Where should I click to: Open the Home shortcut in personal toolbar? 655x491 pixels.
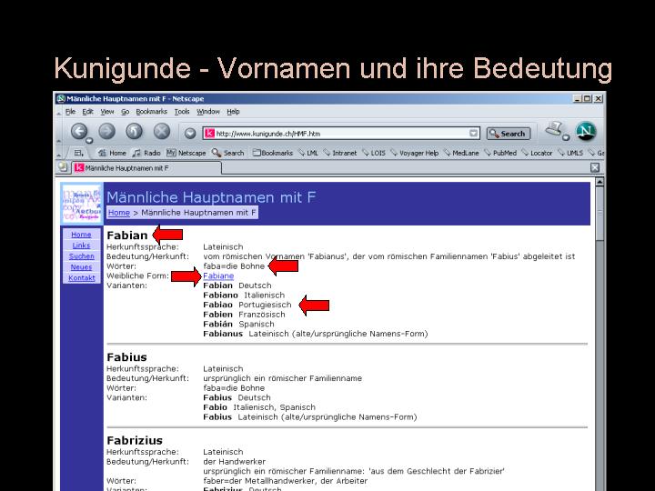[112, 153]
